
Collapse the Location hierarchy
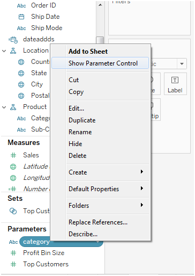coord(4,51)
